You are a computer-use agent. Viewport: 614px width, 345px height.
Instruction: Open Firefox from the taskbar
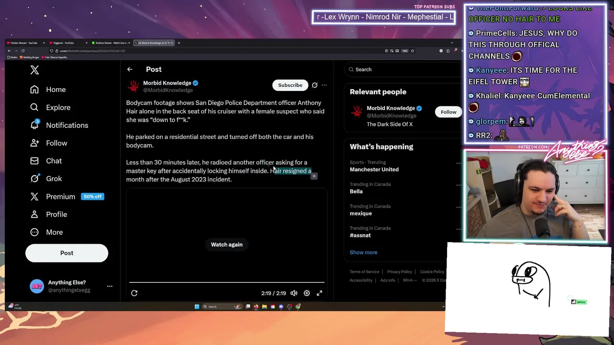coord(256,307)
